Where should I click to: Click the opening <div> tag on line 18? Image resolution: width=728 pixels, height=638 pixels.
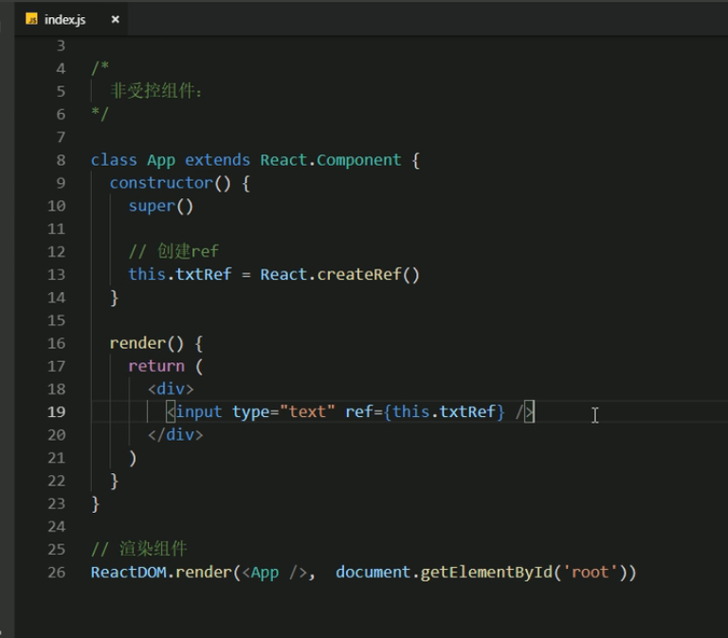(171, 389)
